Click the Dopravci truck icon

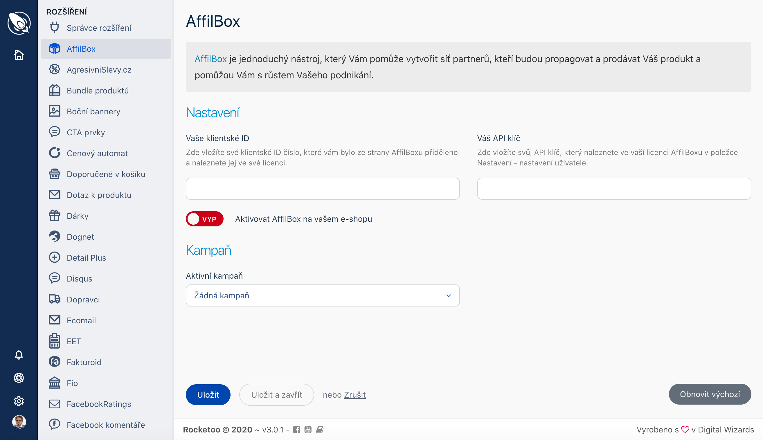tap(54, 299)
